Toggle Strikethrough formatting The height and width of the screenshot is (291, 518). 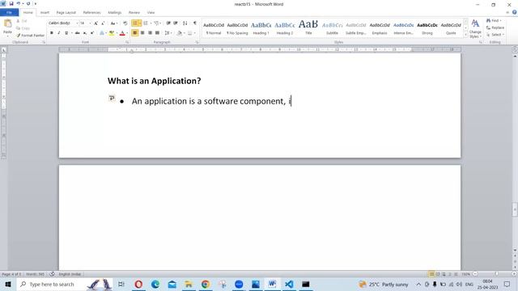[x=78, y=33]
